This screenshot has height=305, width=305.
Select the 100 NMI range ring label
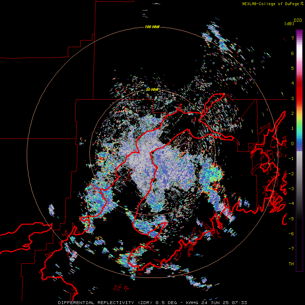pos(152,27)
